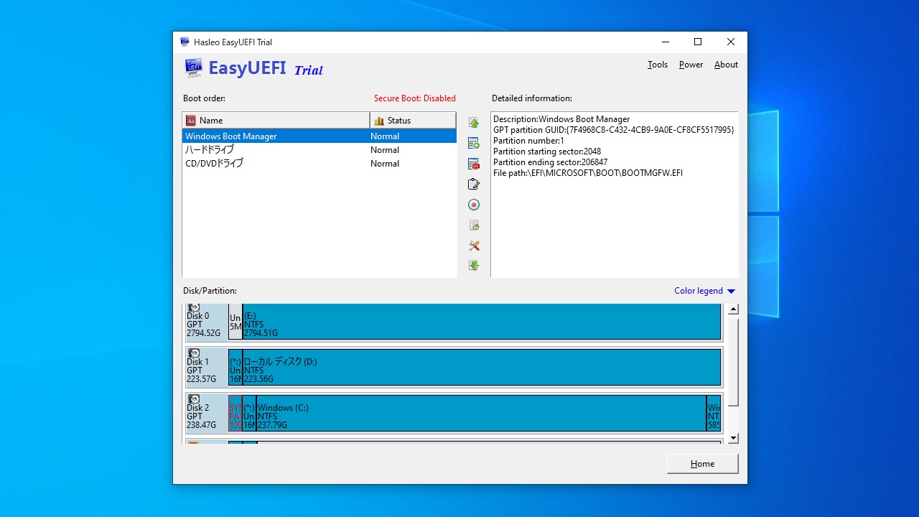Viewport: 919px width, 517px height.
Task: Click the disk list scroll down arrow
Action: (x=733, y=438)
